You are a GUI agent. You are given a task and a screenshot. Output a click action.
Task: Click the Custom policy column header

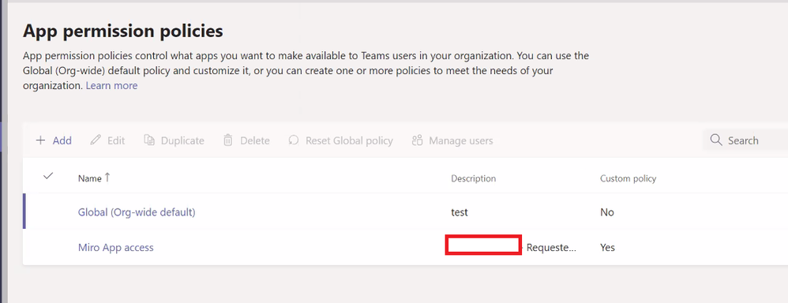[x=629, y=178]
